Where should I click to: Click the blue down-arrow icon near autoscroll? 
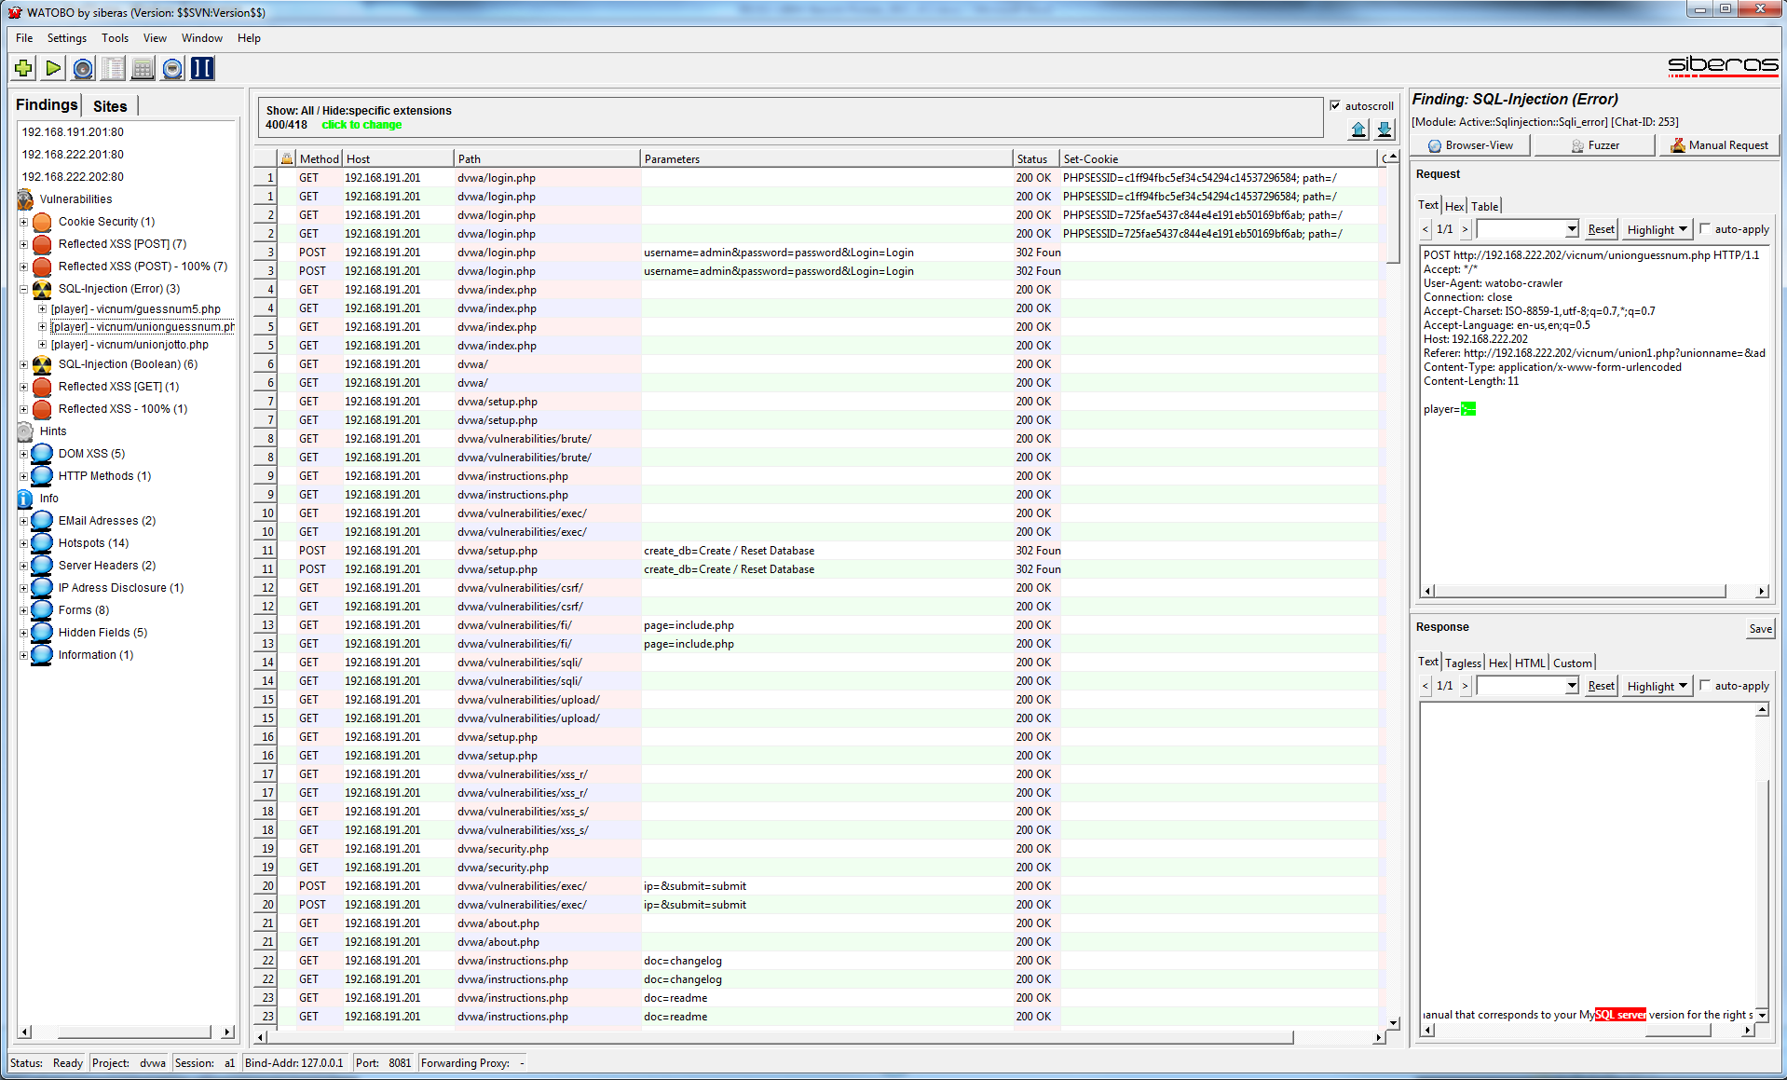[x=1384, y=130]
